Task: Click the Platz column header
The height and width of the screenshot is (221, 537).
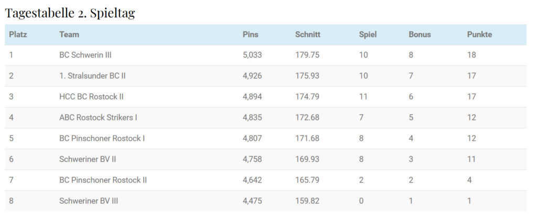Action: 18,35
